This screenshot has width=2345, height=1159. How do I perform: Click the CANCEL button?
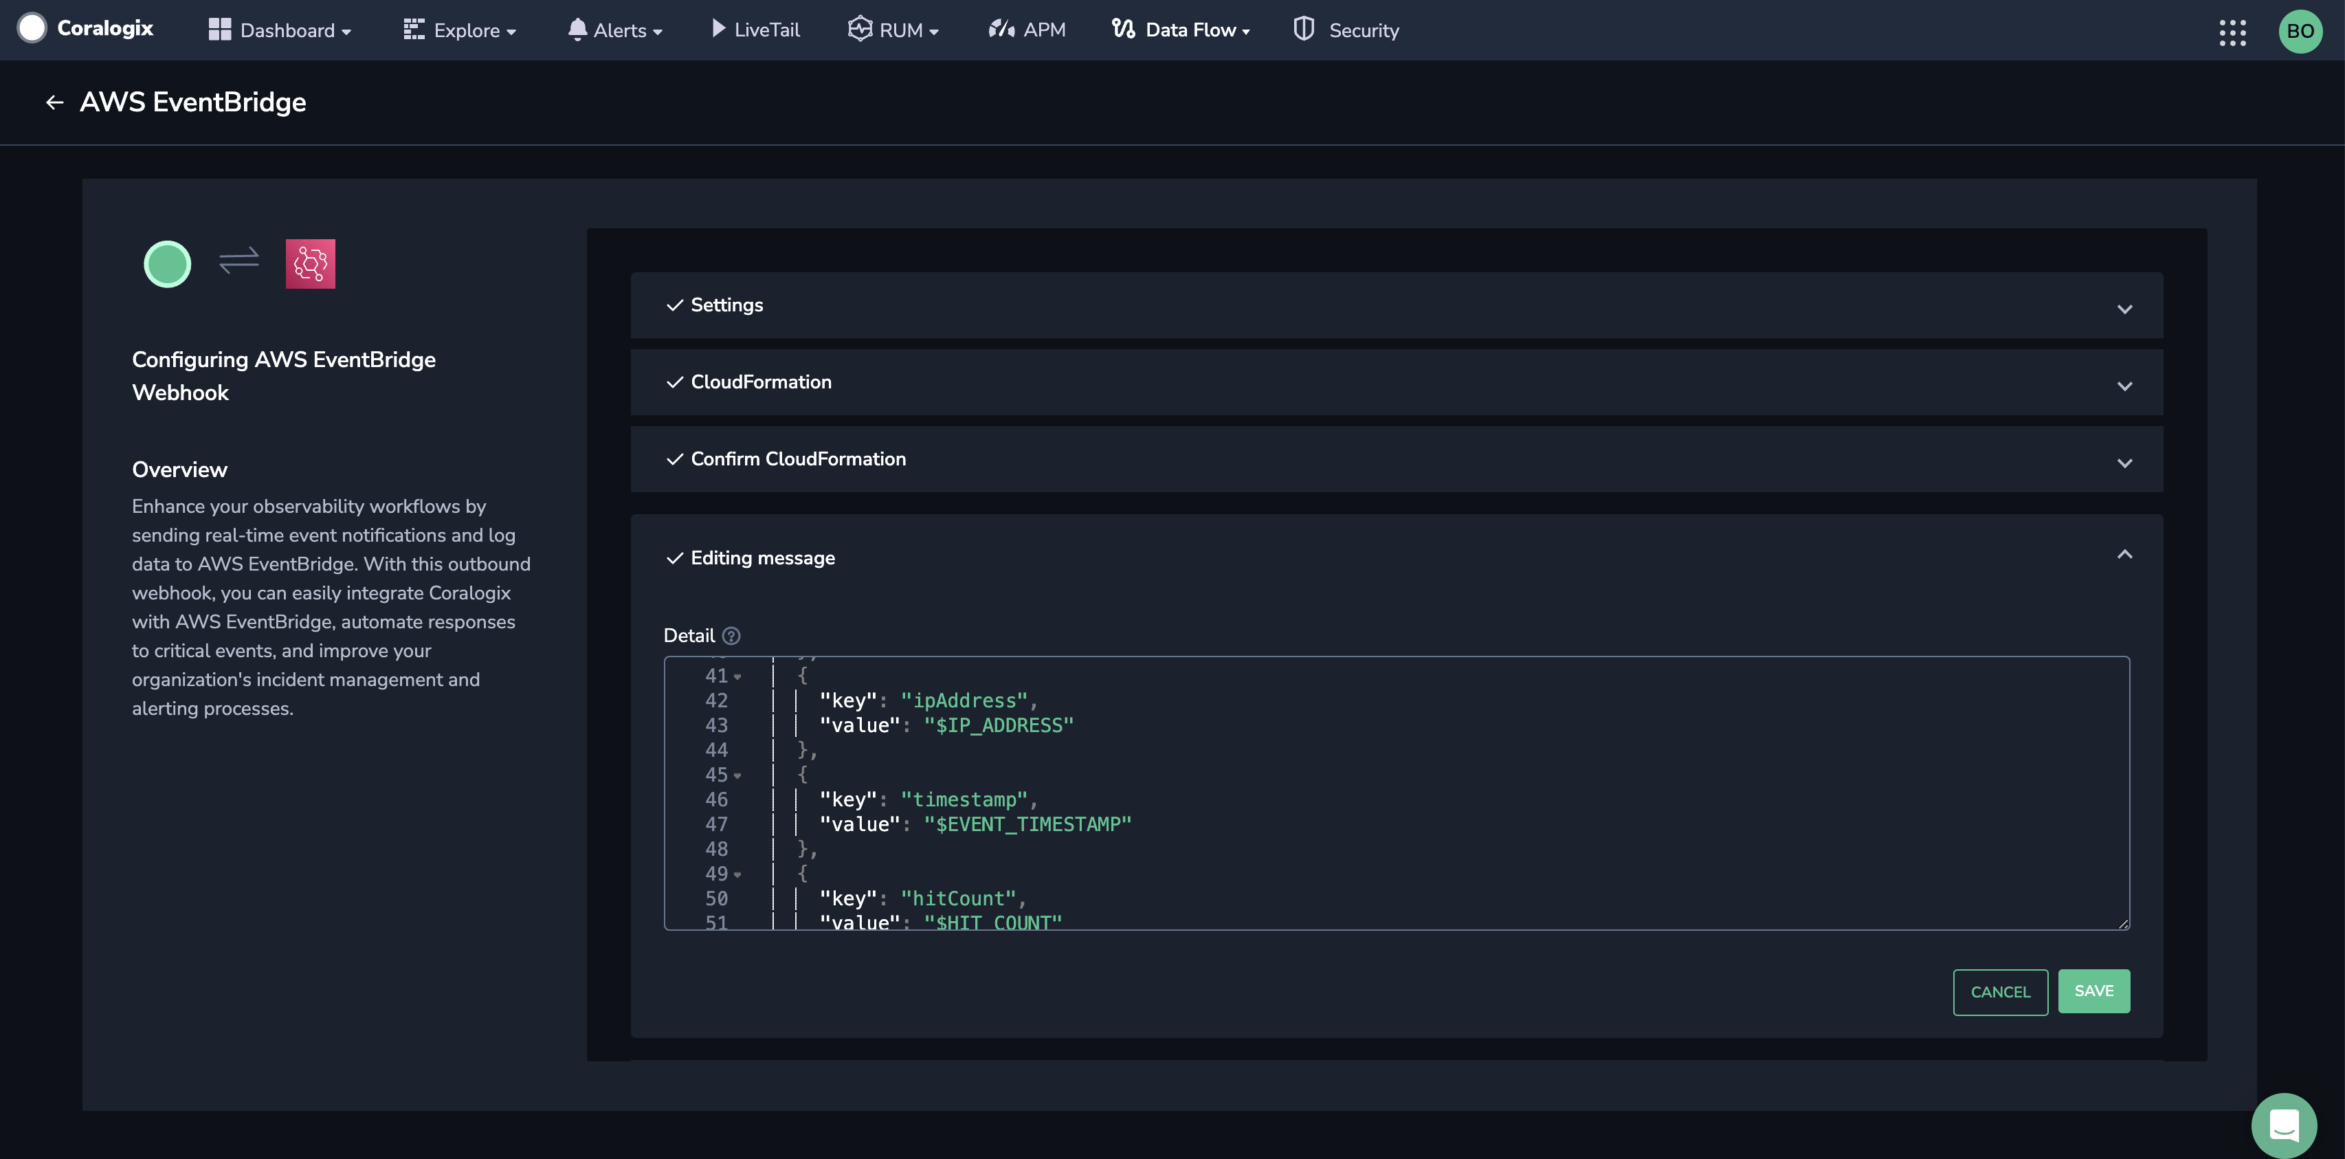tap(2000, 993)
